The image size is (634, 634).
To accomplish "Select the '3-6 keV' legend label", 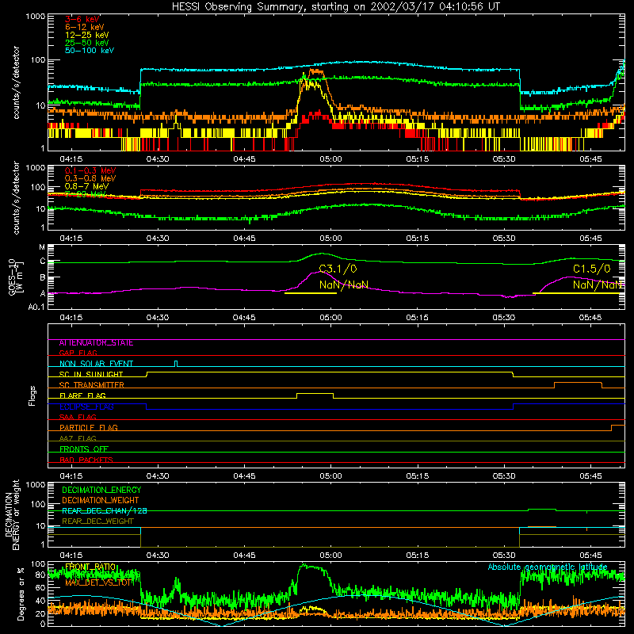I will point(82,19).
